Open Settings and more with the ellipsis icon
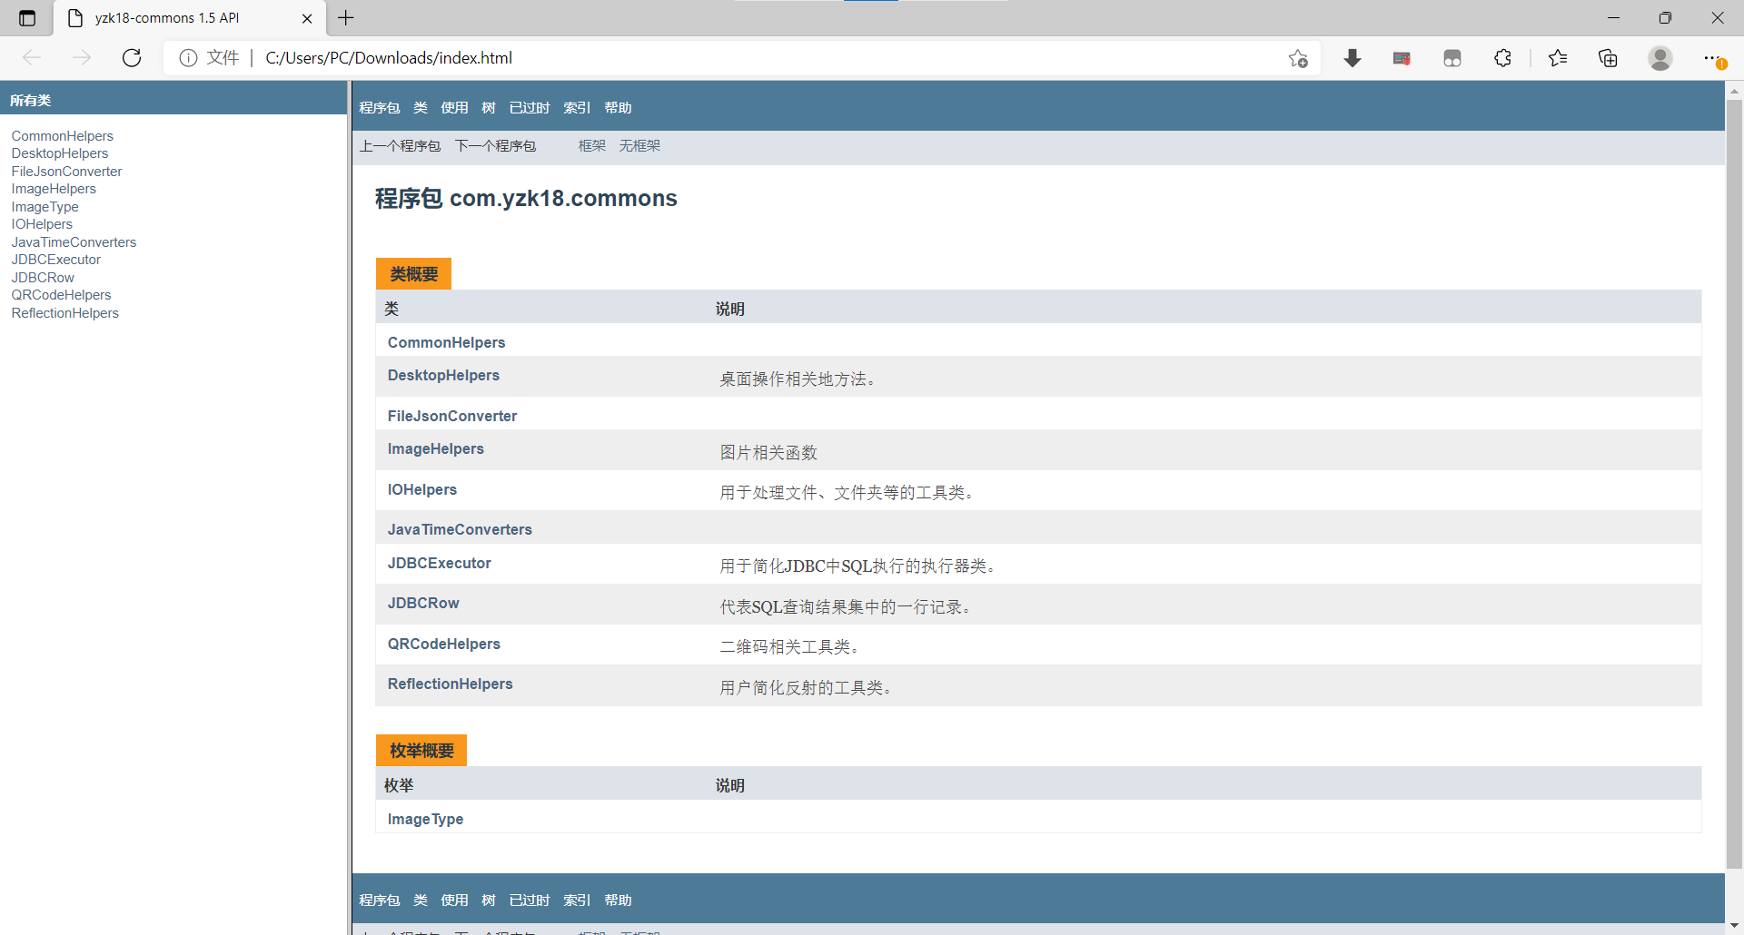This screenshot has height=935, width=1744. (x=1715, y=57)
